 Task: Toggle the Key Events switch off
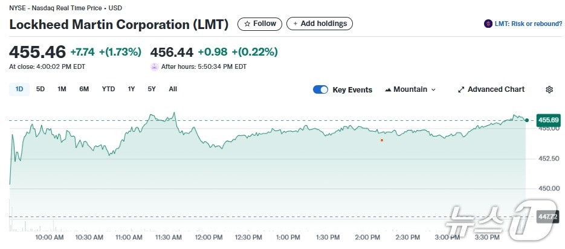[320, 89]
